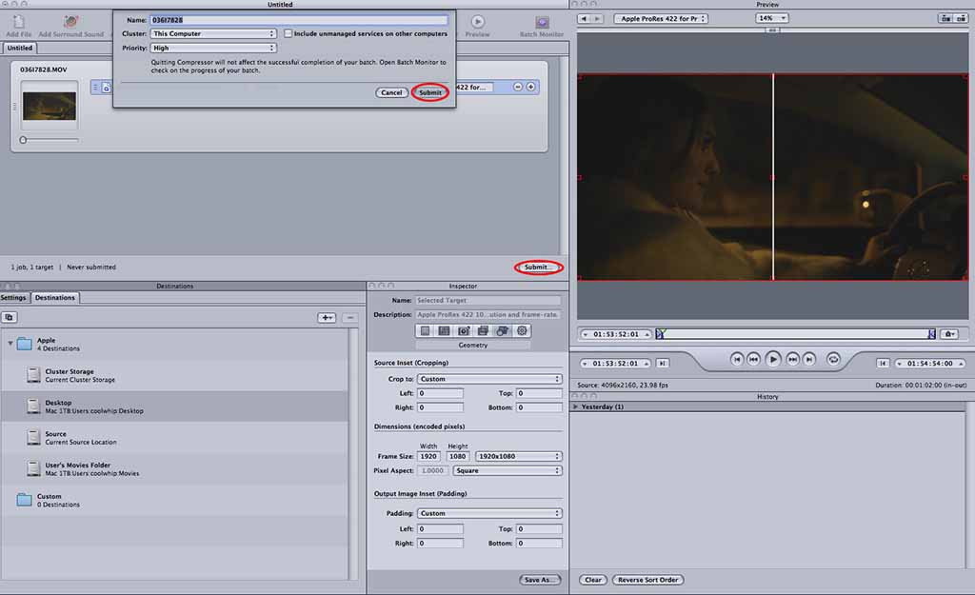Collapse the Apple destinations folder

tap(10, 344)
